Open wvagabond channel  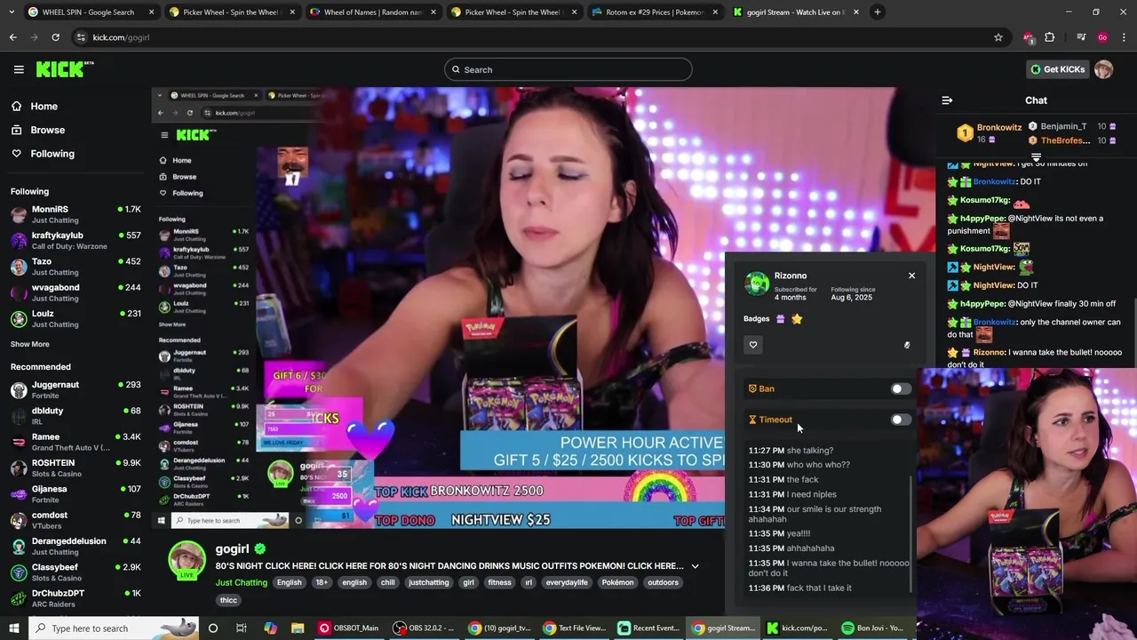point(76,292)
